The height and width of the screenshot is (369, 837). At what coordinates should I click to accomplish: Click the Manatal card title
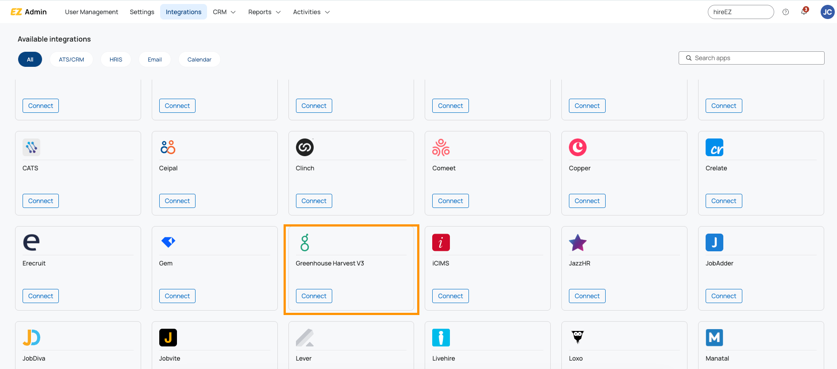[x=717, y=358]
